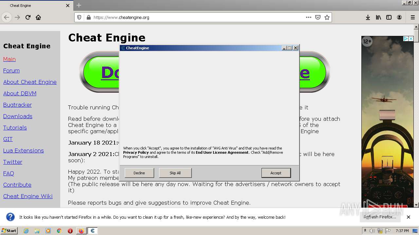Click Refresh Firefox button in notification
This screenshot has height=235, width=419.
pos(380,217)
